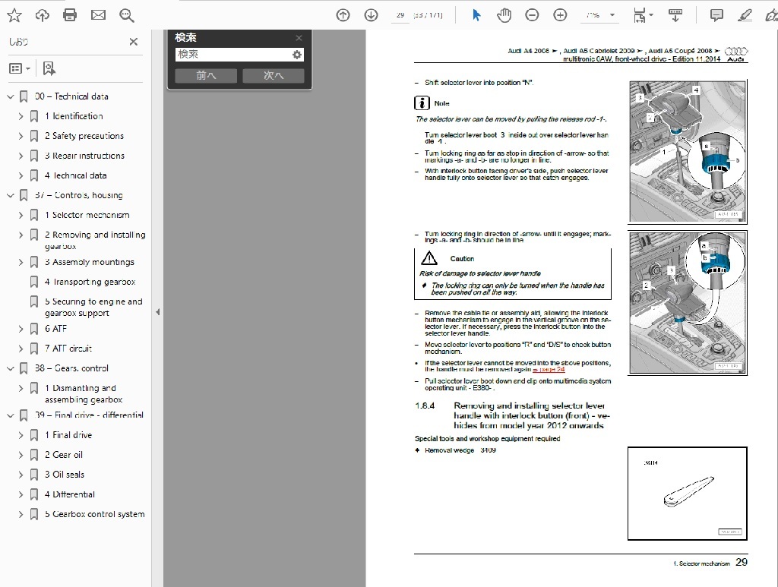Screen dimensions: 778x587
Task: Activate the hand pan tool
Action: [504, 15]
